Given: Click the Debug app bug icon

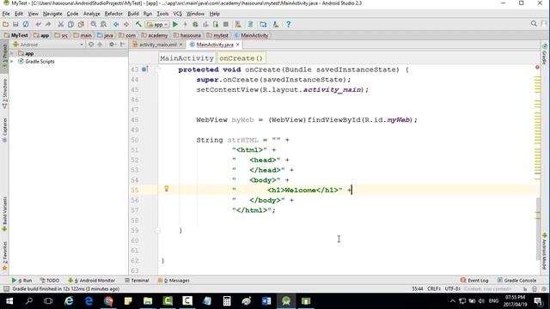Looking at the screenshot, I should [195, 24].
